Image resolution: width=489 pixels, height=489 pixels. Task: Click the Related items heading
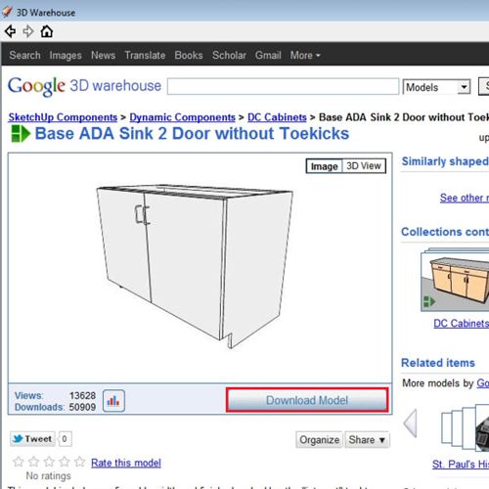(438, 363)
